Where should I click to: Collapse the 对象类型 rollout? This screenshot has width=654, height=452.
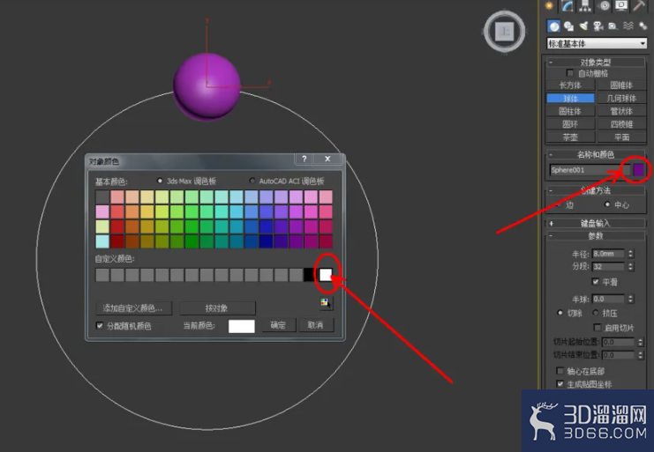click(x=596, y=62)
